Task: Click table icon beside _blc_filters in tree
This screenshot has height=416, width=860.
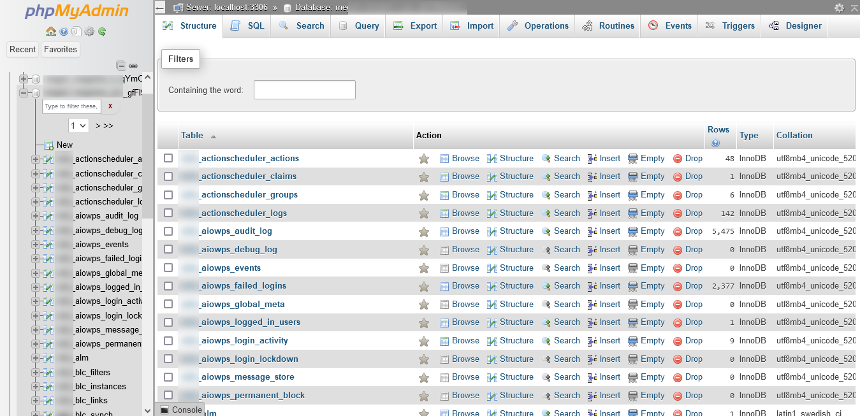Action: click(48, 373)
